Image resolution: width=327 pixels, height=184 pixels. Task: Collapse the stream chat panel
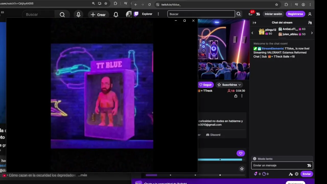[254, 23]
